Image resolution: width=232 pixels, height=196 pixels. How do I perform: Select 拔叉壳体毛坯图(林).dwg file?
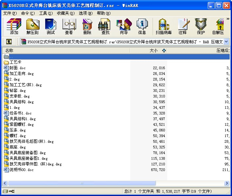tap(29, 141)
